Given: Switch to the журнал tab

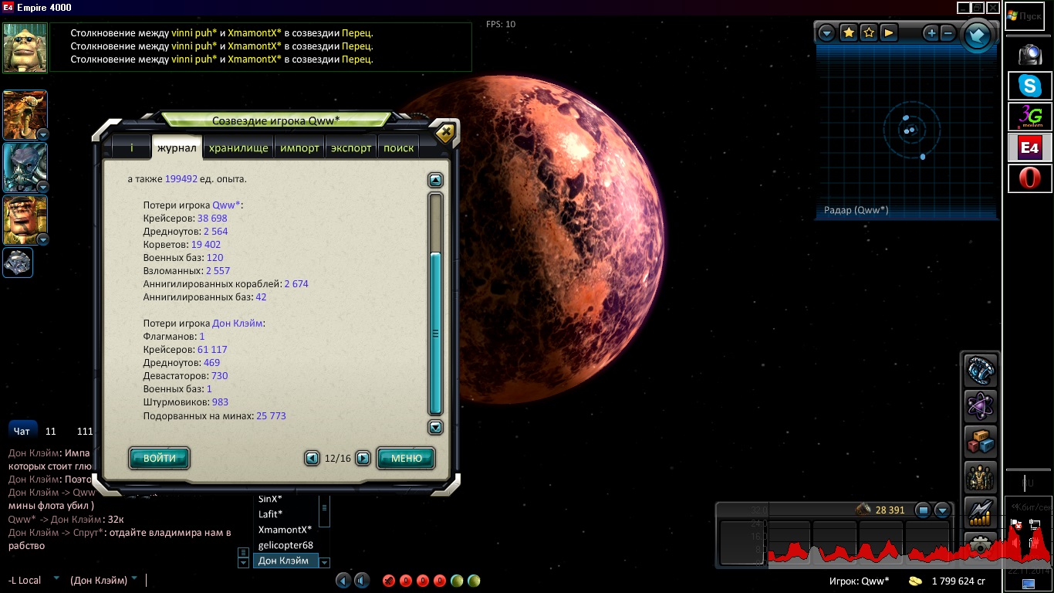Looking at the screenshot, I should [175, 147].
